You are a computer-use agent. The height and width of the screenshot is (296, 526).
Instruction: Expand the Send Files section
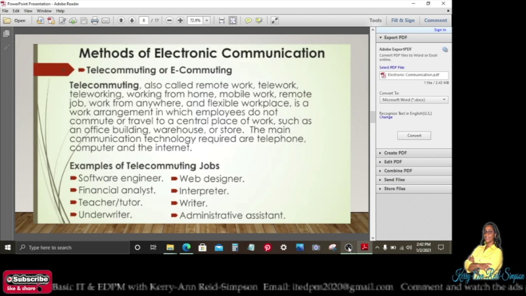[x=413, y=180]
